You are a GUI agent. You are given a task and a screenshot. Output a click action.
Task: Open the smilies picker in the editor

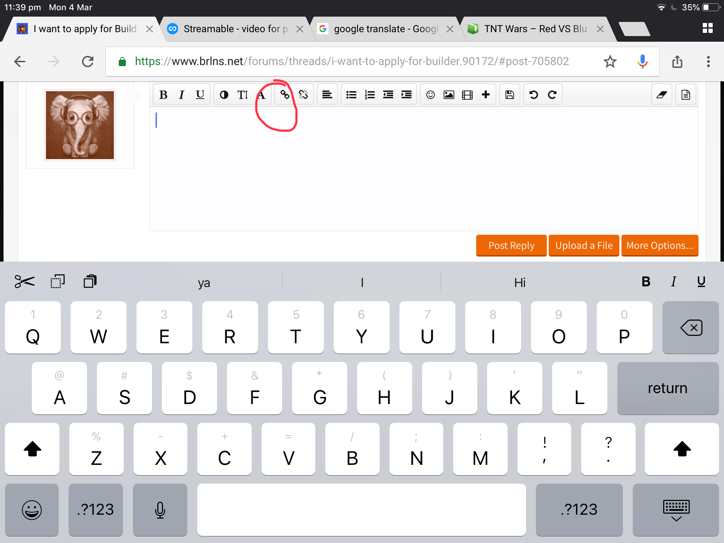[x=430, y=94]
